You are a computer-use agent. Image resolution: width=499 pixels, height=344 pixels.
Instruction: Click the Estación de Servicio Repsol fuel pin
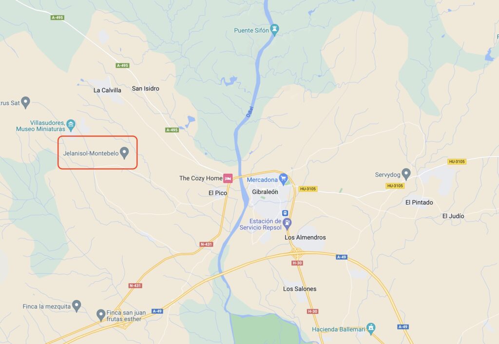point(287,224)
